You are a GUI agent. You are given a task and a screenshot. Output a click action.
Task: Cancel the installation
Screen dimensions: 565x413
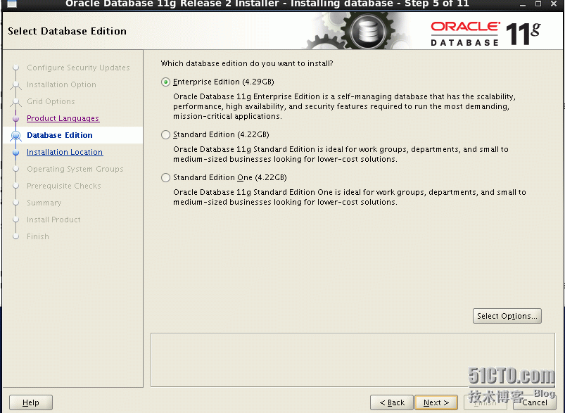coord(534,402)
